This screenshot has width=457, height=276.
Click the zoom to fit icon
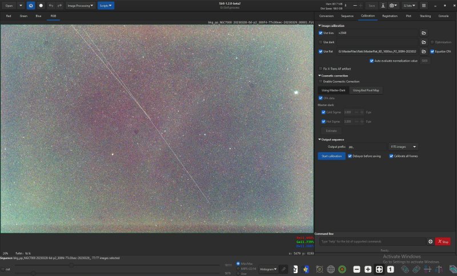[379, 269]
